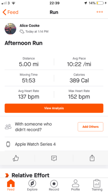Open the Record tab
Screen dimensions: 108x192
coord(54,185)
